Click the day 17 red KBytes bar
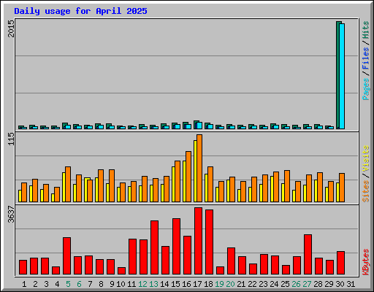This screenshot has height=292, width=374. [198, 241]
